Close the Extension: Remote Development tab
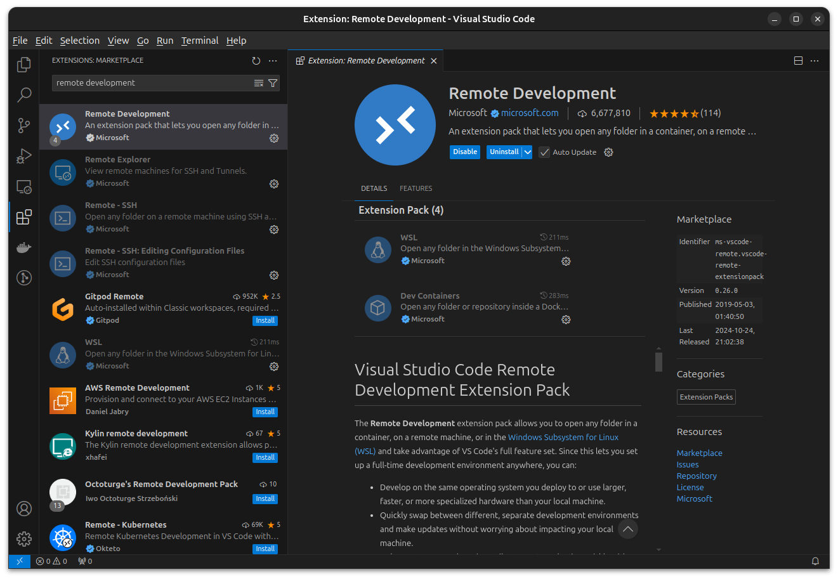The height and width of the screenshot is (579, 838). 434,61
